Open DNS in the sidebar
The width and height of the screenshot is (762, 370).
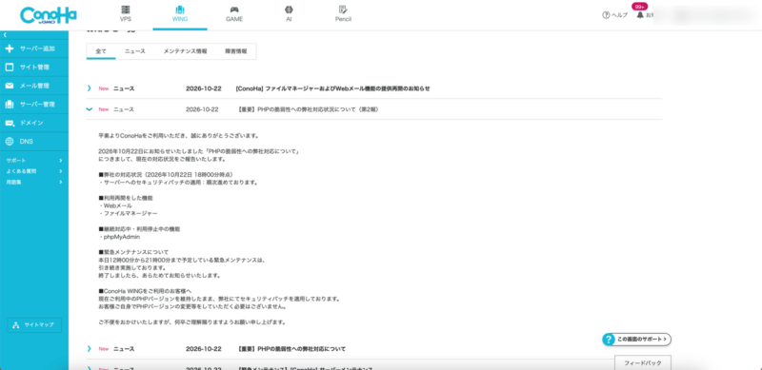point(34,142)
